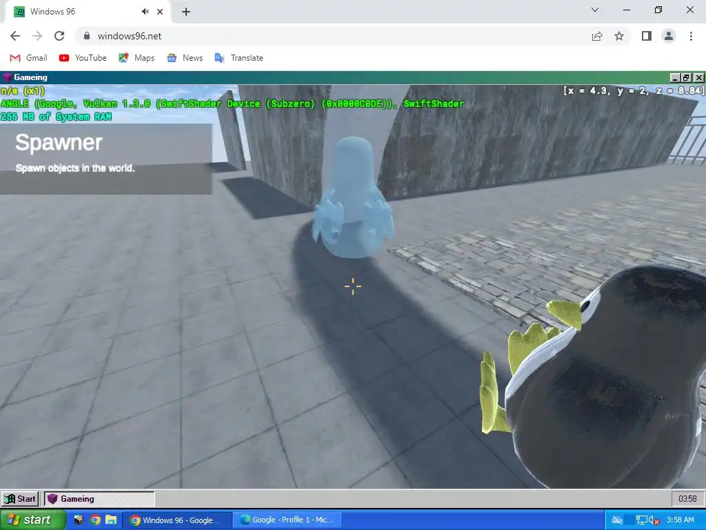The width and height of the screenshot is (706, 530).
Task: Click the blue ghost penguin preview
Action: pos(354,197)
